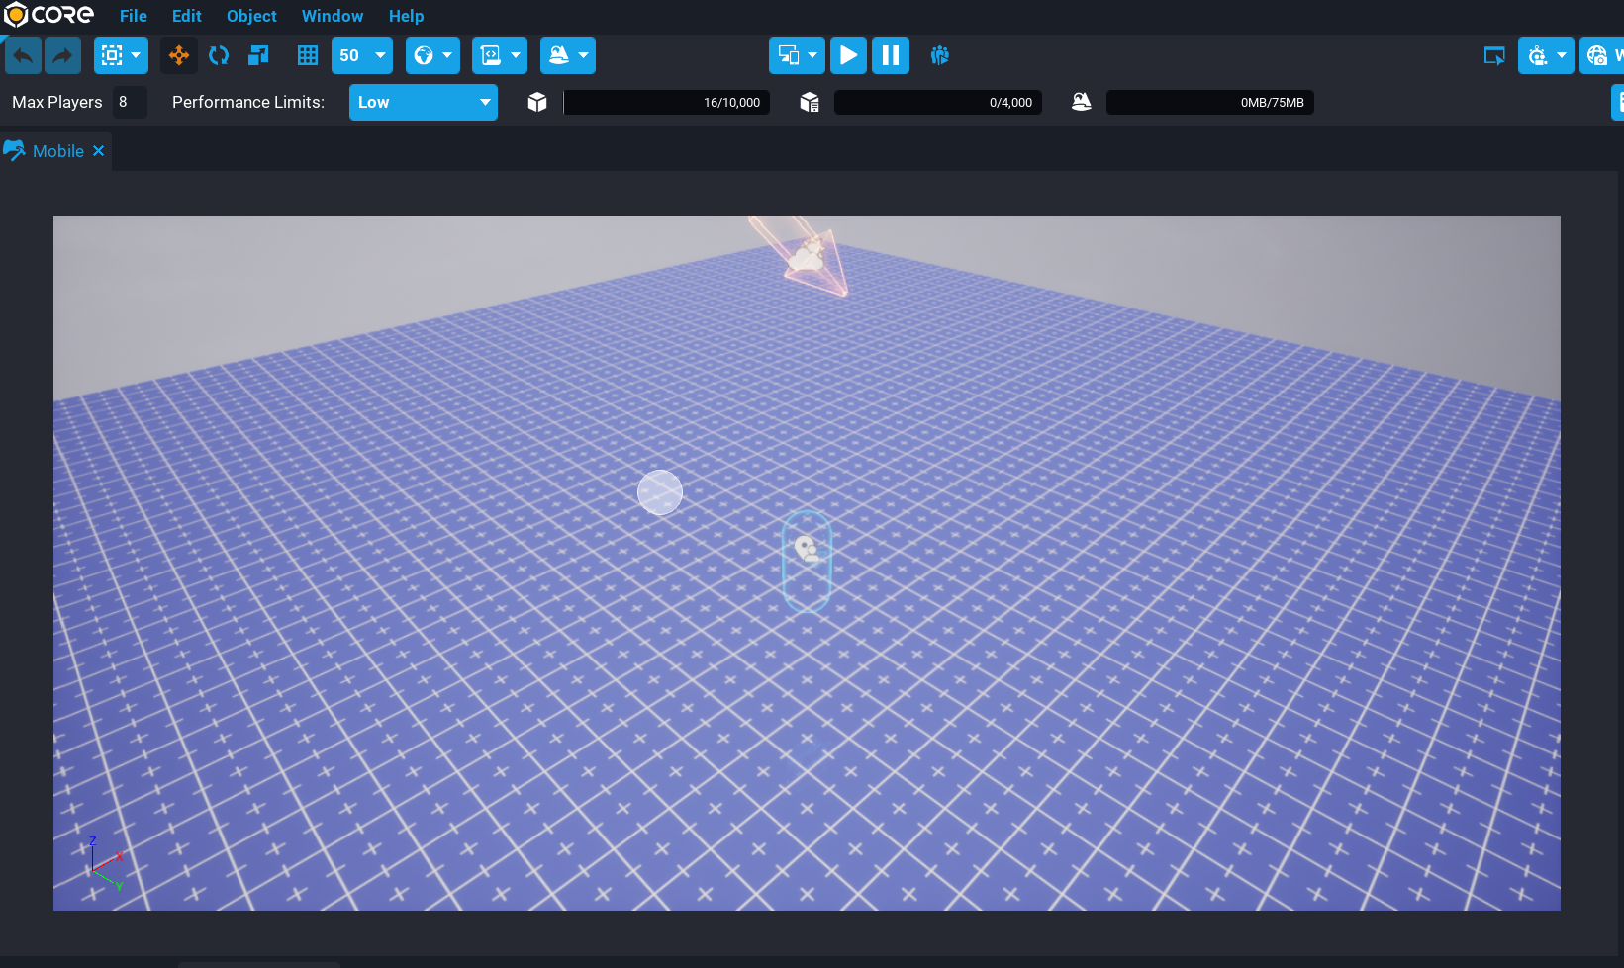Open the Performance Limits Low dropdown
The image size is (1624, 968).
coord(423,102)
